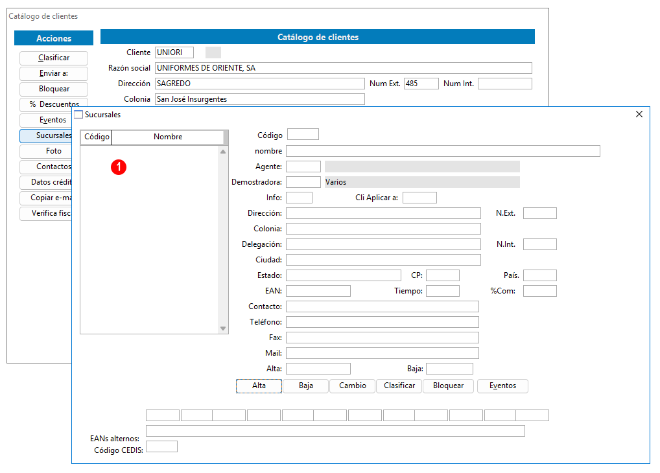Open the Contactos action
The height and width of the screenshot is (473, 660).
click(46, 167)
